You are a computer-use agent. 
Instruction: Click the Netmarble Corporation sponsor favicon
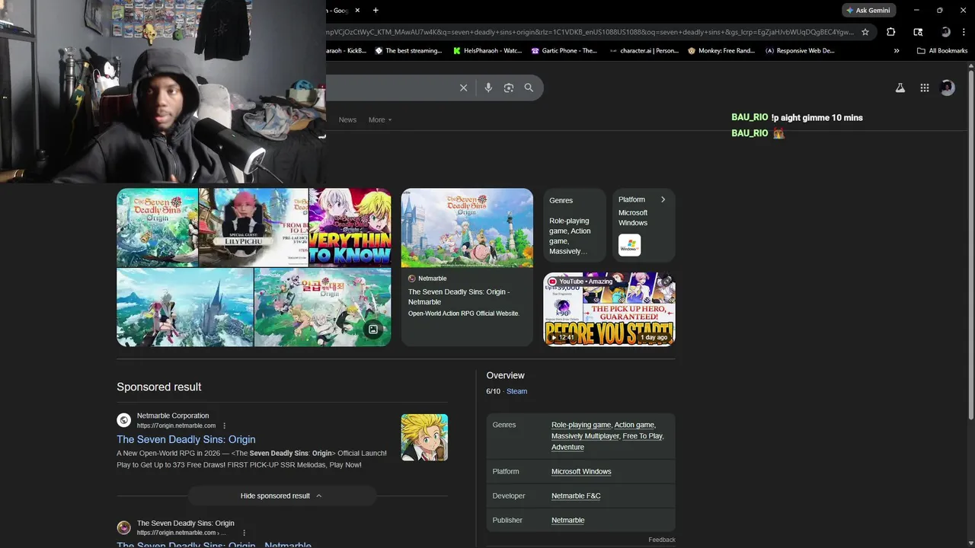click(123, 420)
